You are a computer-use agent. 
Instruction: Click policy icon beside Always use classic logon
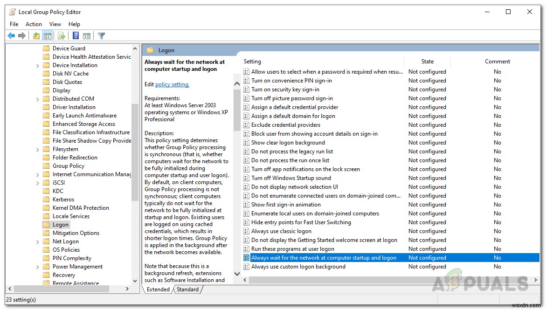pyautogui.click(x=247, y=231)
